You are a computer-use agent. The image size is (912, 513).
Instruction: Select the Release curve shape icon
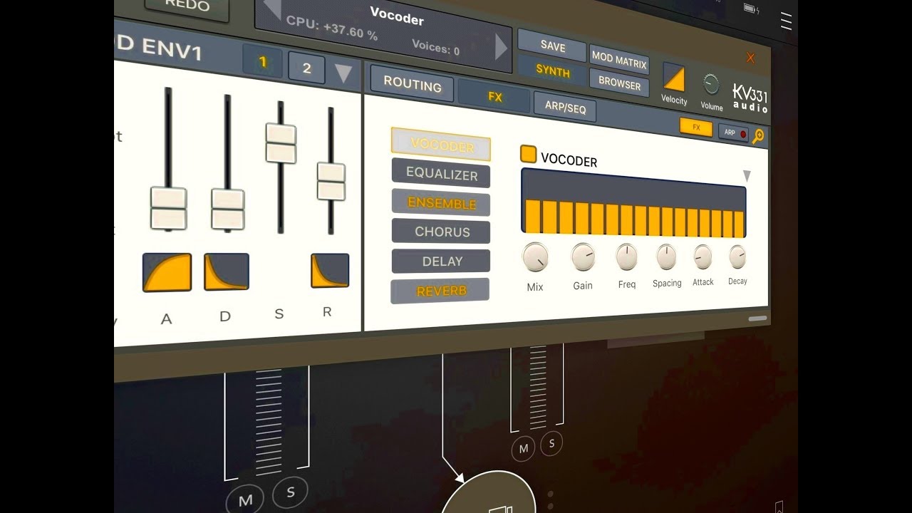tap(330, 271)
